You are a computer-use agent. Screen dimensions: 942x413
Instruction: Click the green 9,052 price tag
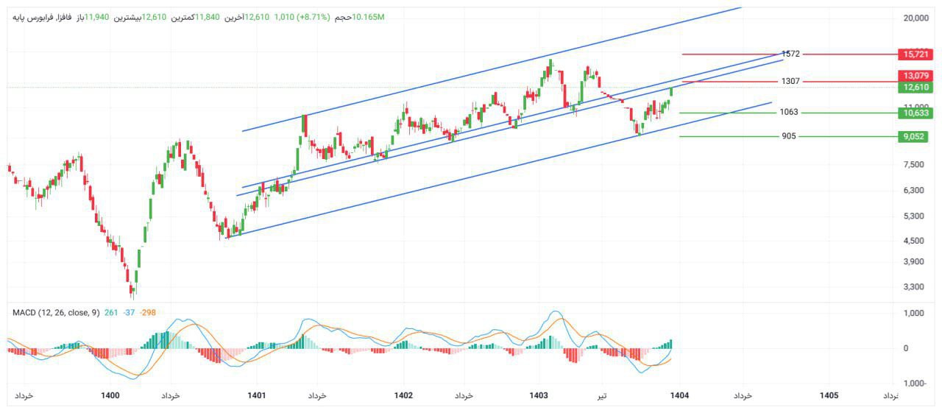point(916,136)
